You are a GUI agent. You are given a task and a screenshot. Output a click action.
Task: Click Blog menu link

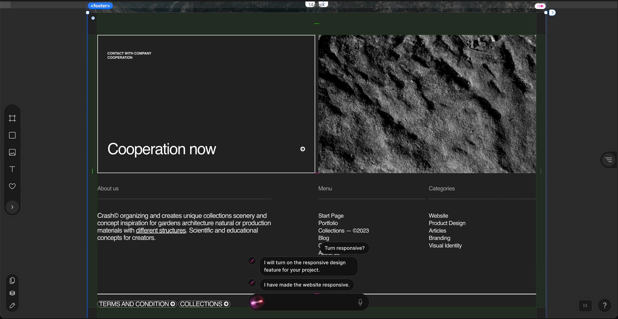tap(324, 238)
